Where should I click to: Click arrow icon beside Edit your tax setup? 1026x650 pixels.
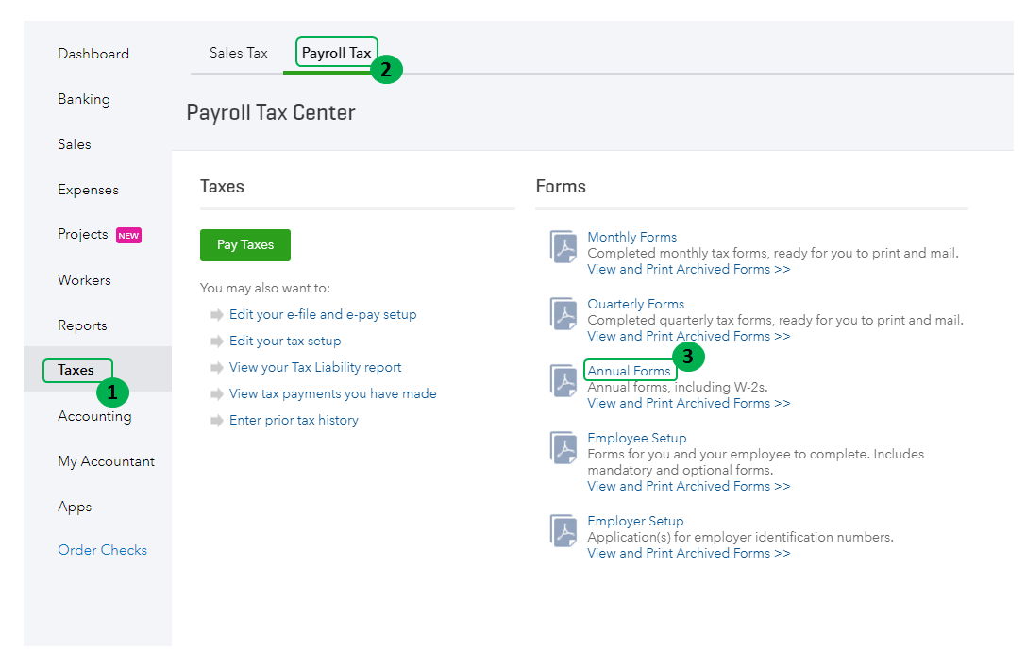[x=216, y=342]
